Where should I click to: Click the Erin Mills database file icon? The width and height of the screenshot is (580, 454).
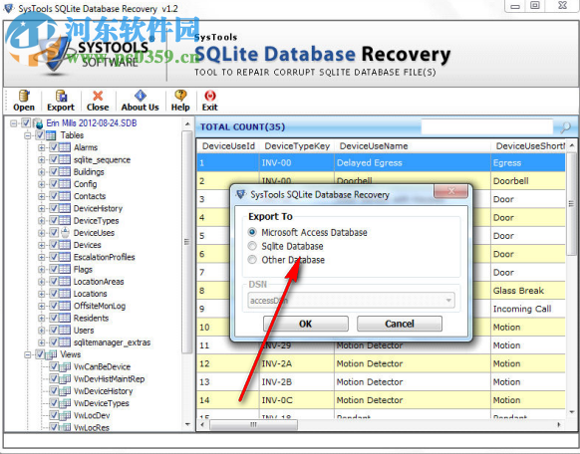coord(38,123)
